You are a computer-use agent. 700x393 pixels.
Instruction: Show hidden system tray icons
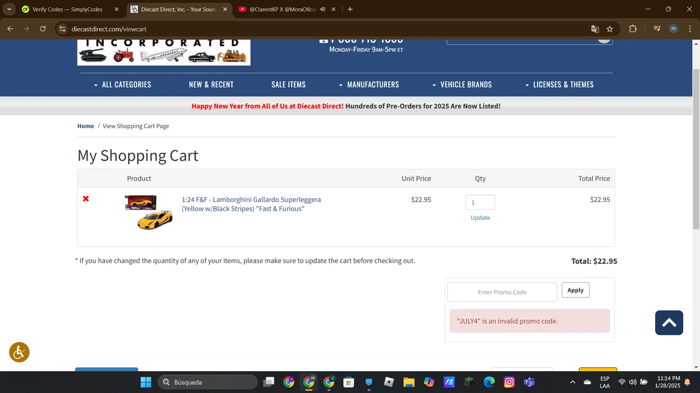coord(573,382)
